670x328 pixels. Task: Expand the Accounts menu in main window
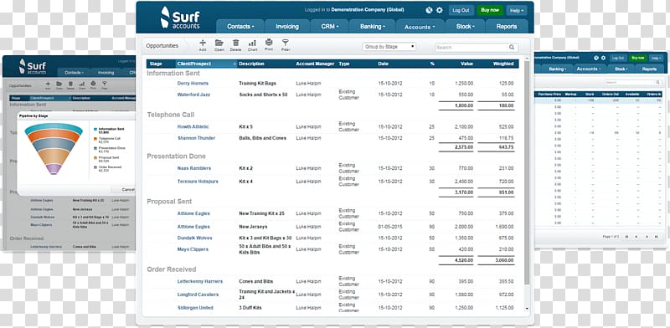click(420, 27)
